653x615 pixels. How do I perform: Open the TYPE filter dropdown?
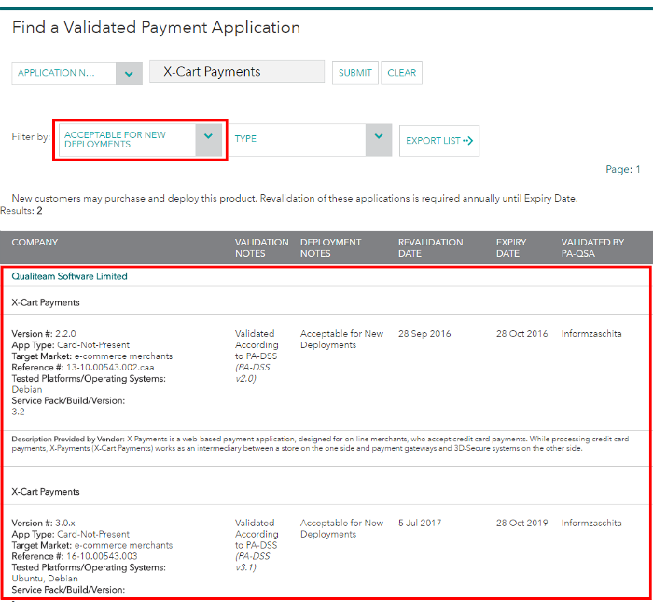point(311,140)
